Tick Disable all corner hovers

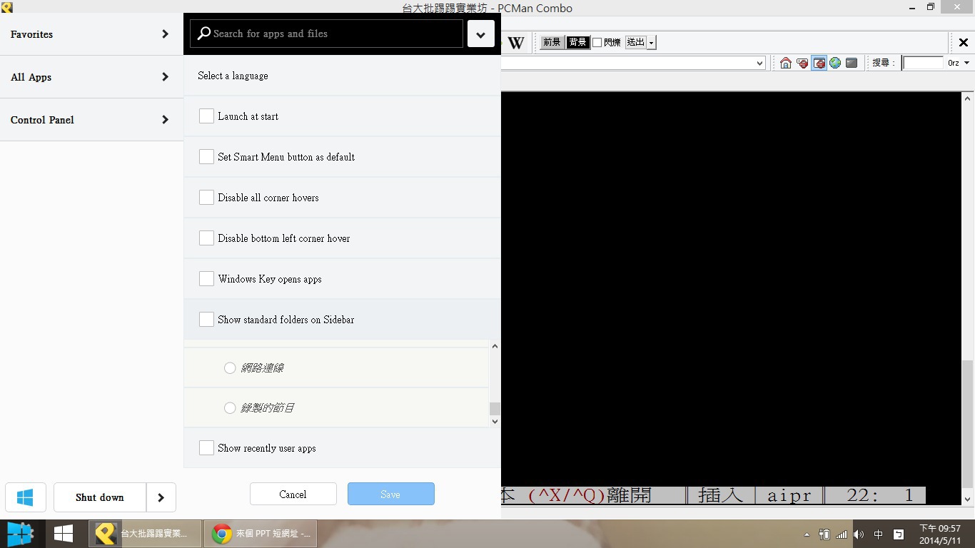[206, 197]
